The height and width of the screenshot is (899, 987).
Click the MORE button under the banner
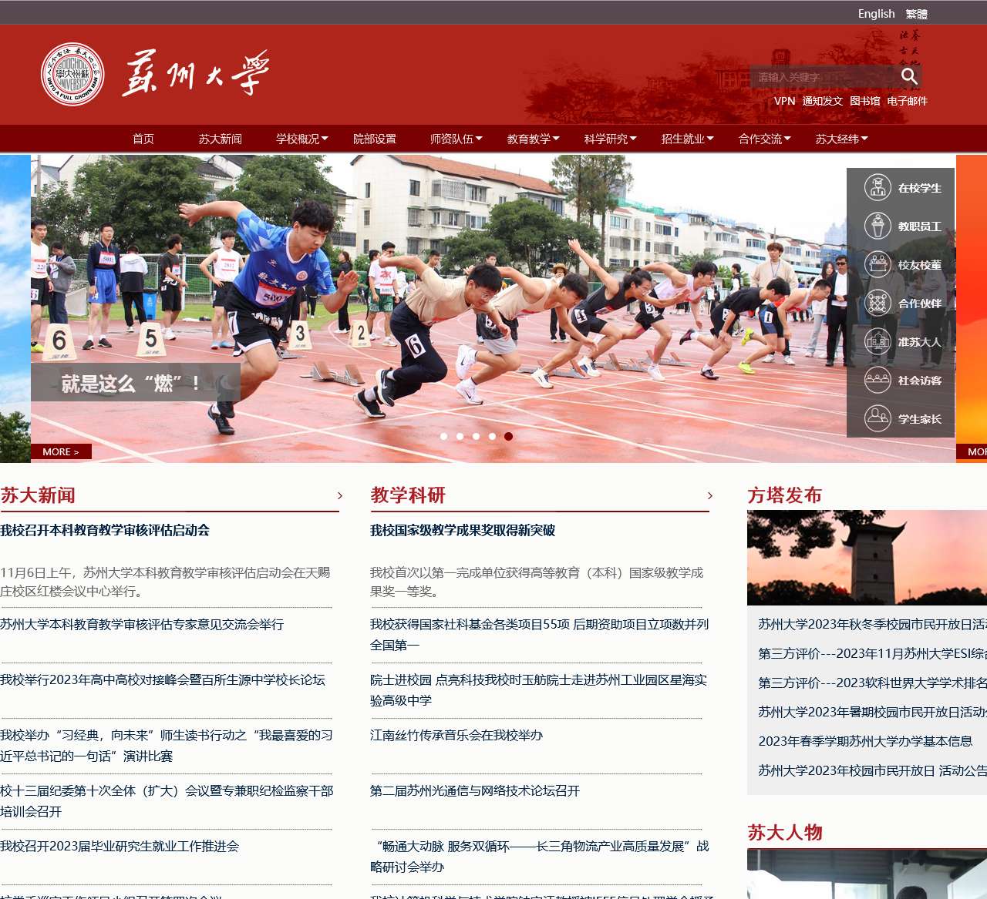pyautogui.click(x=62, y=451)
